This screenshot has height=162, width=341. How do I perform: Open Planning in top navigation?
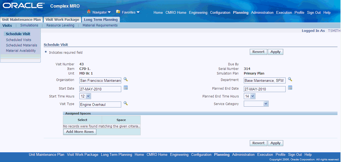pos(241,13)
